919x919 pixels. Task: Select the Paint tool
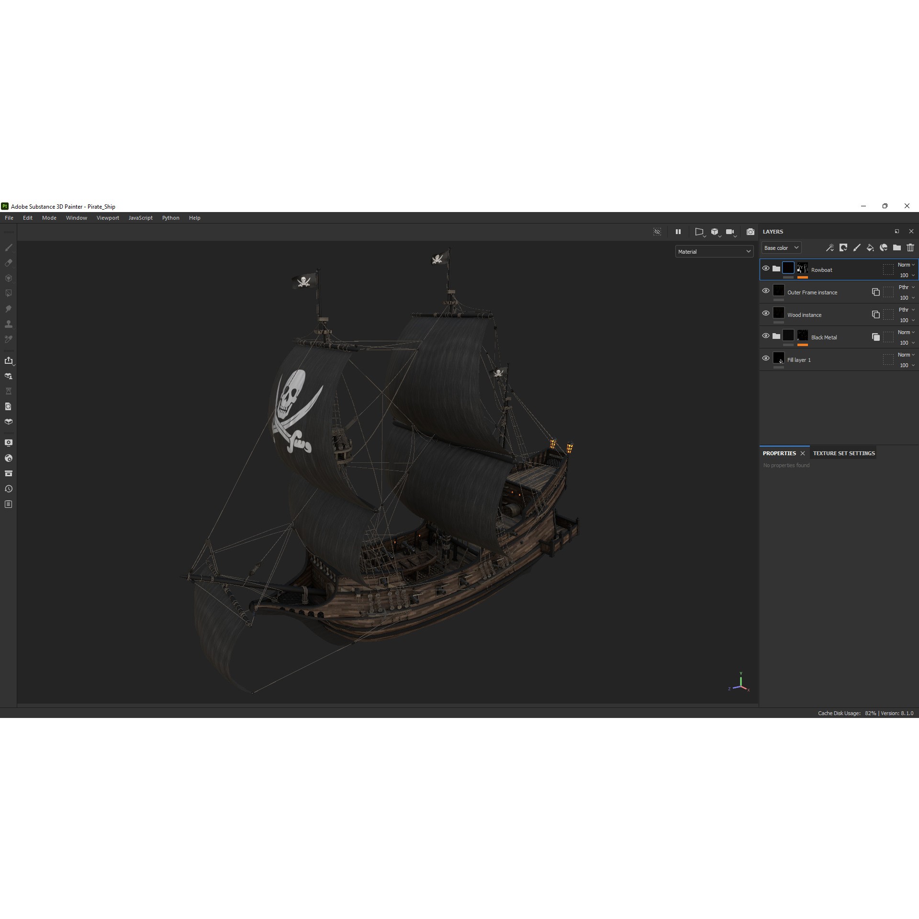tap(8, 247)
